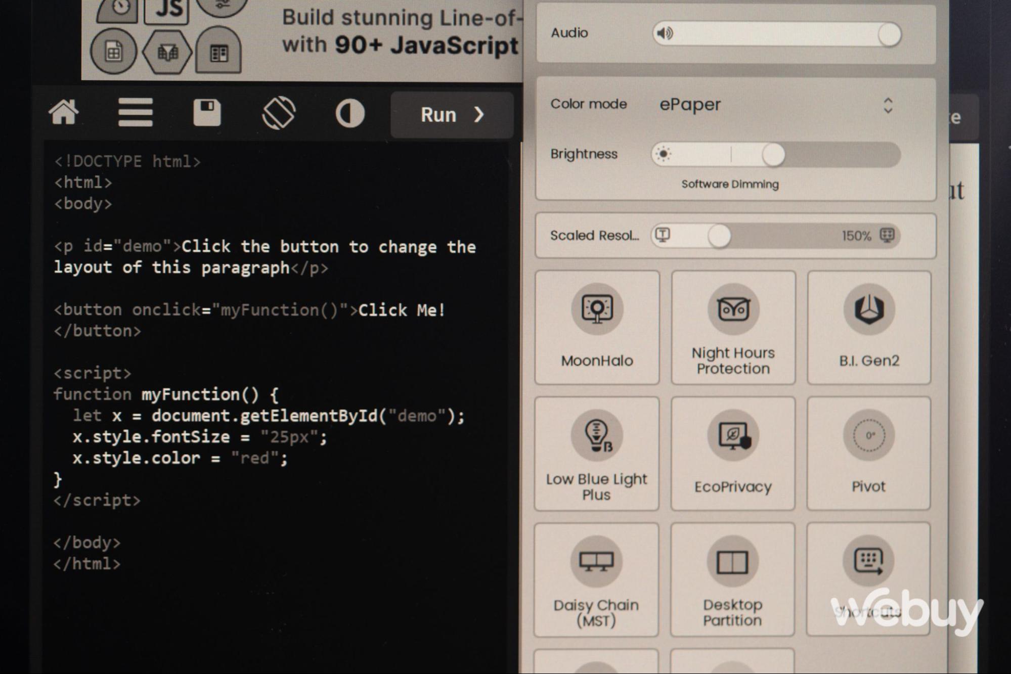1011x674 pixels.
Task: Click the hexagon chart icon in banner
Action: [x=167, y=52]
